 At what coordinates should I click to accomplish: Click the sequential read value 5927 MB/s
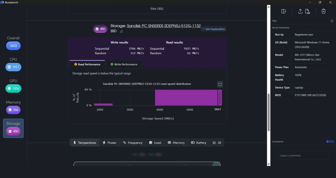click(x=192, y=49)
